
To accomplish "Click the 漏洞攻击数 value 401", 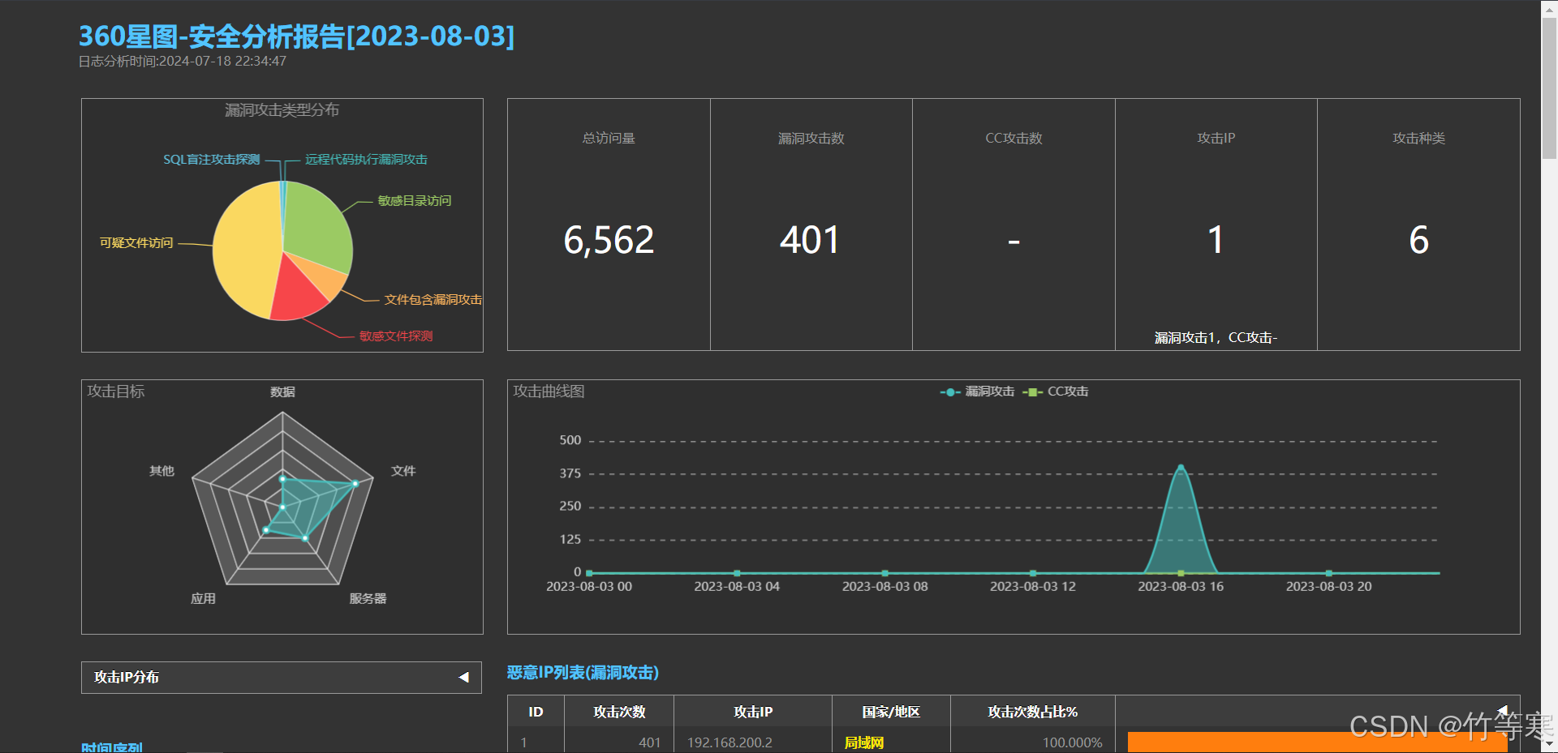I will (810, 240).
